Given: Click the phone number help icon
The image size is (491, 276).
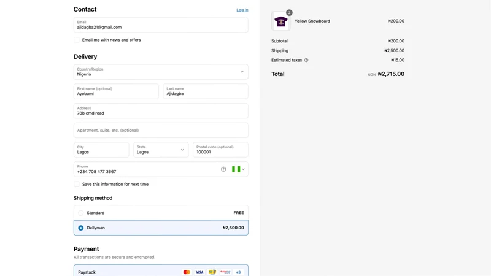Looking at the screenshot, I should (x=223, y=169).
